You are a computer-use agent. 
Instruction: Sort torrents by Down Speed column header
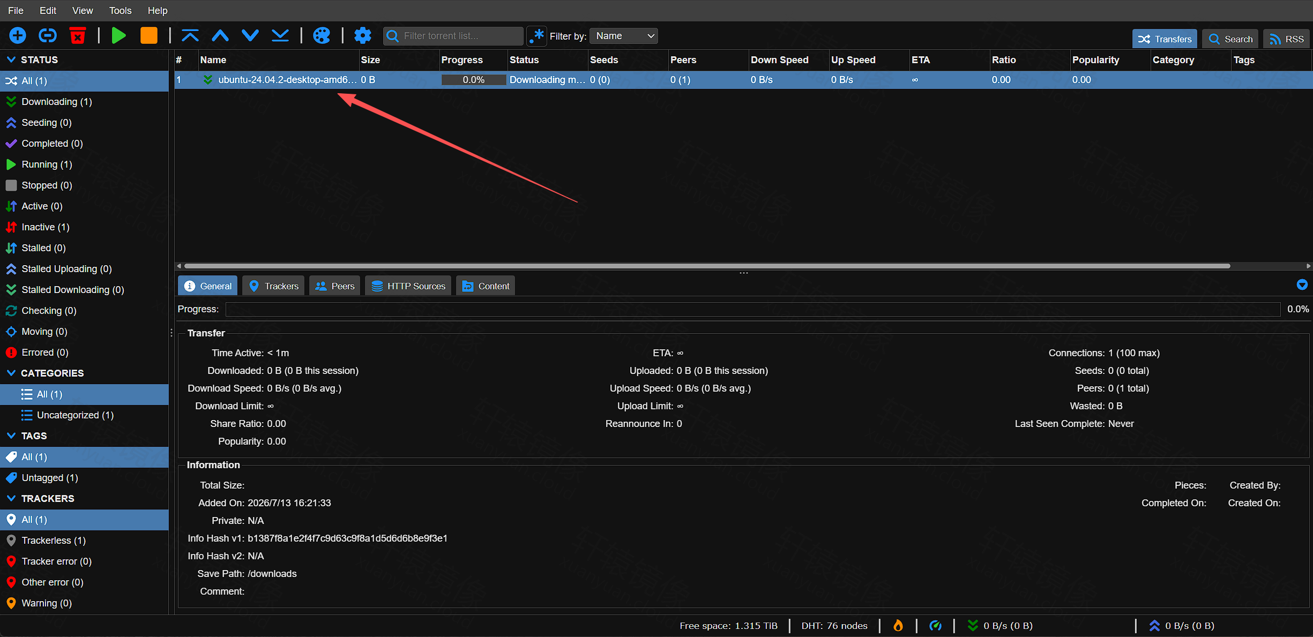coord(789,60)
